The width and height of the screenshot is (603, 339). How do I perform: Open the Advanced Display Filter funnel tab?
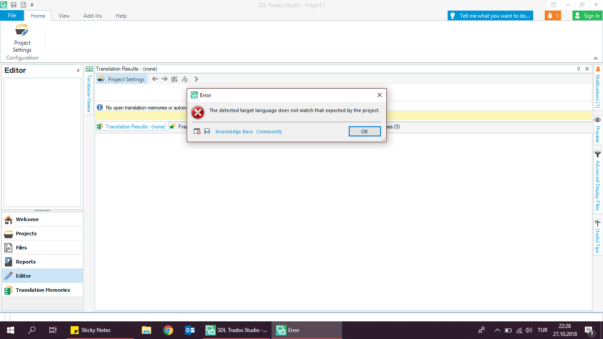[598, 181]
